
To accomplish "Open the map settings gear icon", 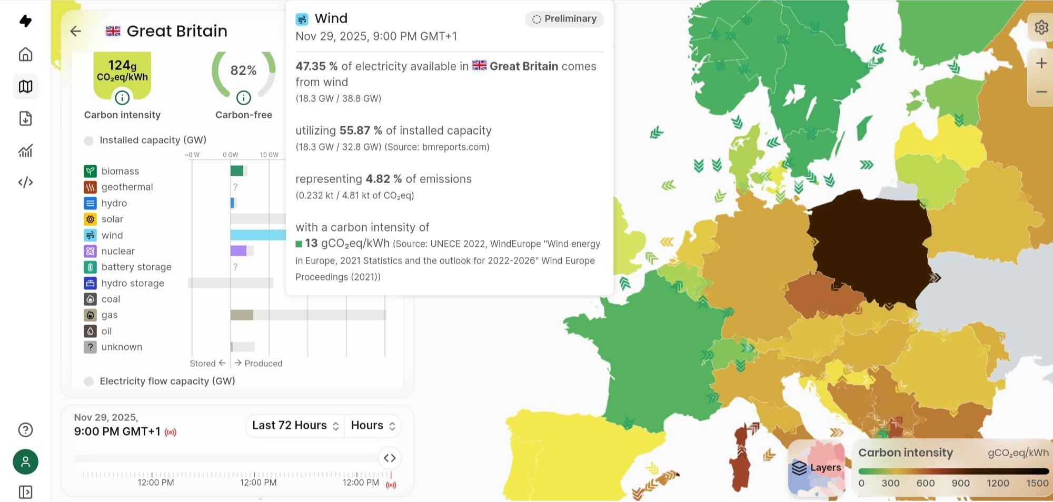I will click(x=1041, y=27).
